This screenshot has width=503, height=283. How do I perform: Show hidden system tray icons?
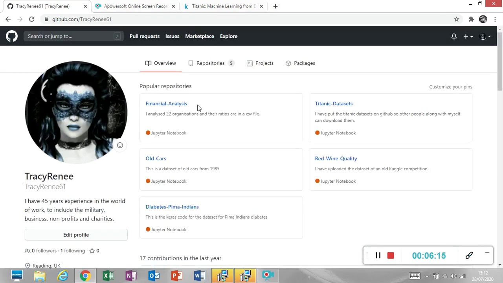coord(427,276)
